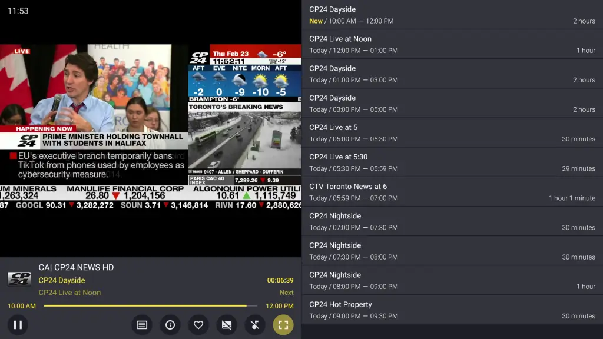This screenshot has height=339, width=603.
Task: Select CP24 Dayside at 01:00 PM
Action: pos(452,74)
